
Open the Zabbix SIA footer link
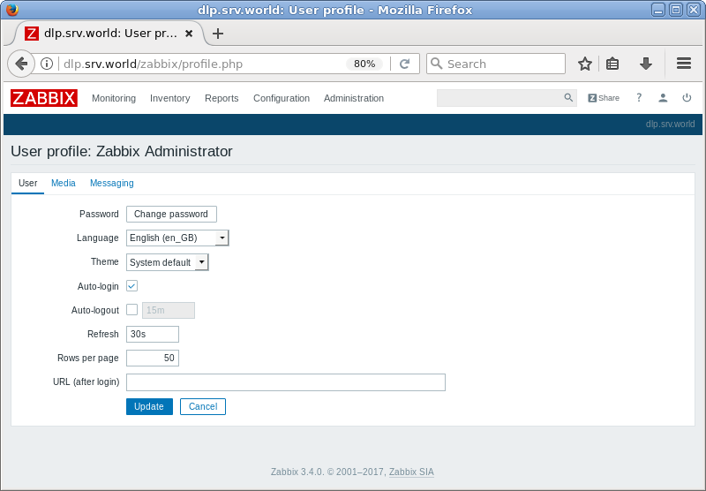coord(411,472)
